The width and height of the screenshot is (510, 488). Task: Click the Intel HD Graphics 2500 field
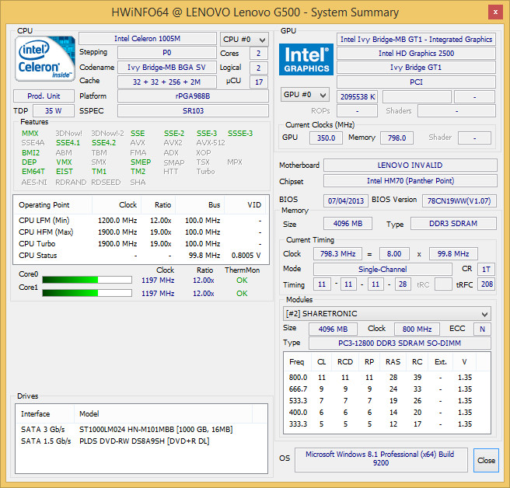[x=416, y=54]
